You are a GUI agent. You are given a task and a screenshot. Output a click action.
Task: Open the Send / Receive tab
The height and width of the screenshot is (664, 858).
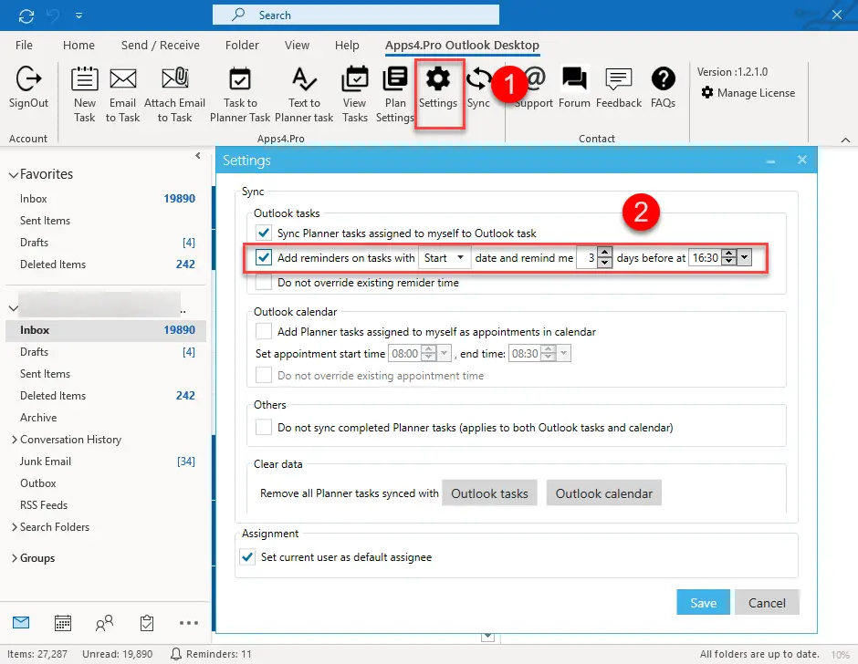pyautogui.click(x=160, y=46)
